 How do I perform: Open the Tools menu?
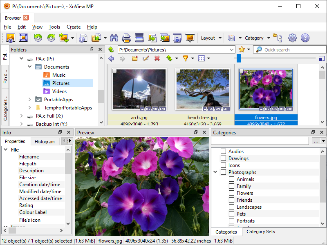pos(54,27)
